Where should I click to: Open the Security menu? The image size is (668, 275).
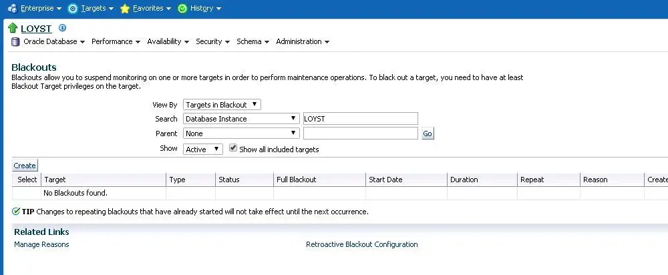[212, 42]
